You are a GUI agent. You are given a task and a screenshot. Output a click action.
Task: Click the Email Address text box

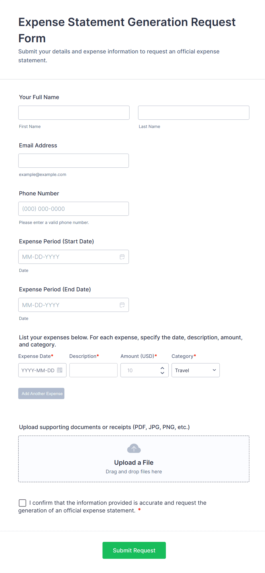[x=74, y=160]
